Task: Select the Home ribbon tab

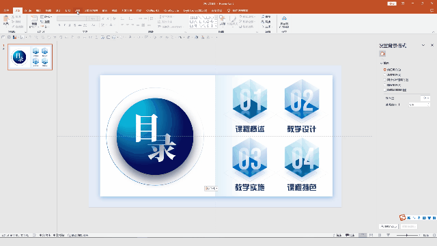Action: click(17, 11)
